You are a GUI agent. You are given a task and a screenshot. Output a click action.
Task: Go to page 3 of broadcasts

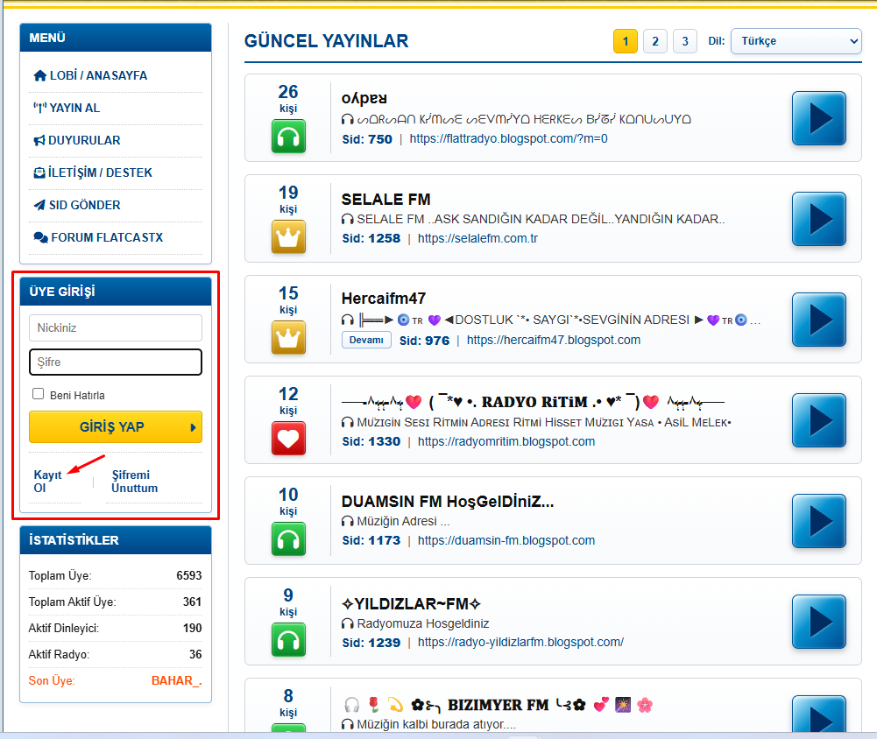(x=684, y=41)
